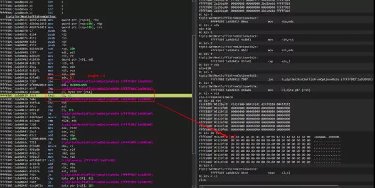
Task: Click the red 'length < 3' annotation text
Action: 96,76
